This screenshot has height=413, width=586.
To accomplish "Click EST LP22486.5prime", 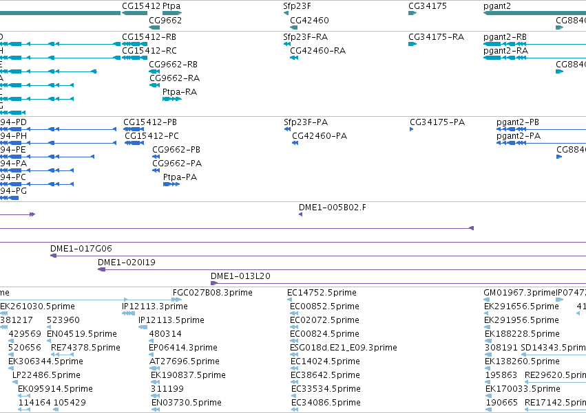I will pos(46,375).
